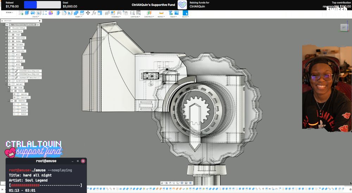Click the Select arrow tool in toolbar

(x=185, y=13)
